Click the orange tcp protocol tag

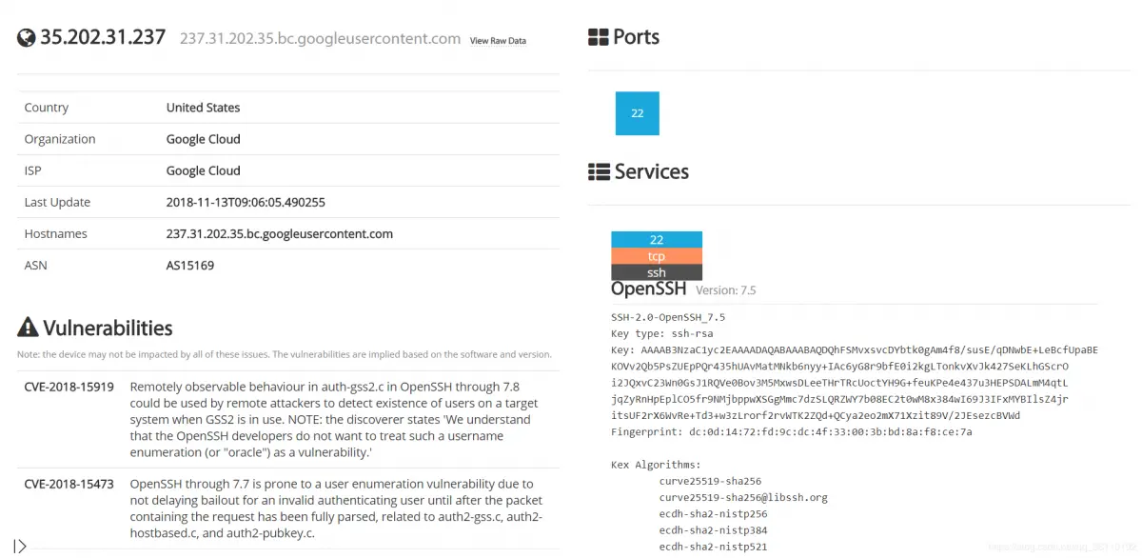657,256
